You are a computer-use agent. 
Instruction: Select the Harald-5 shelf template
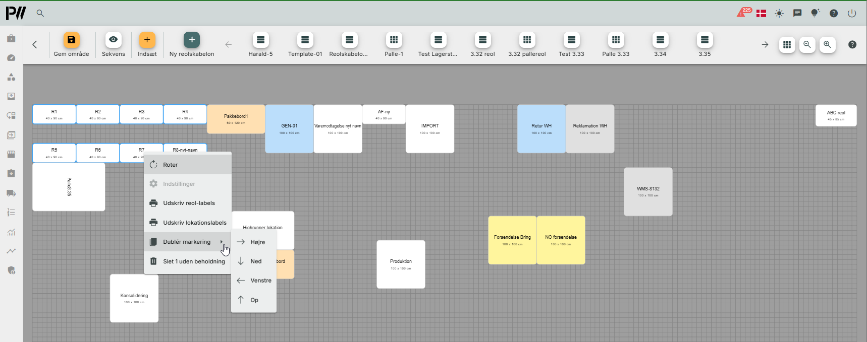[260, 45]
